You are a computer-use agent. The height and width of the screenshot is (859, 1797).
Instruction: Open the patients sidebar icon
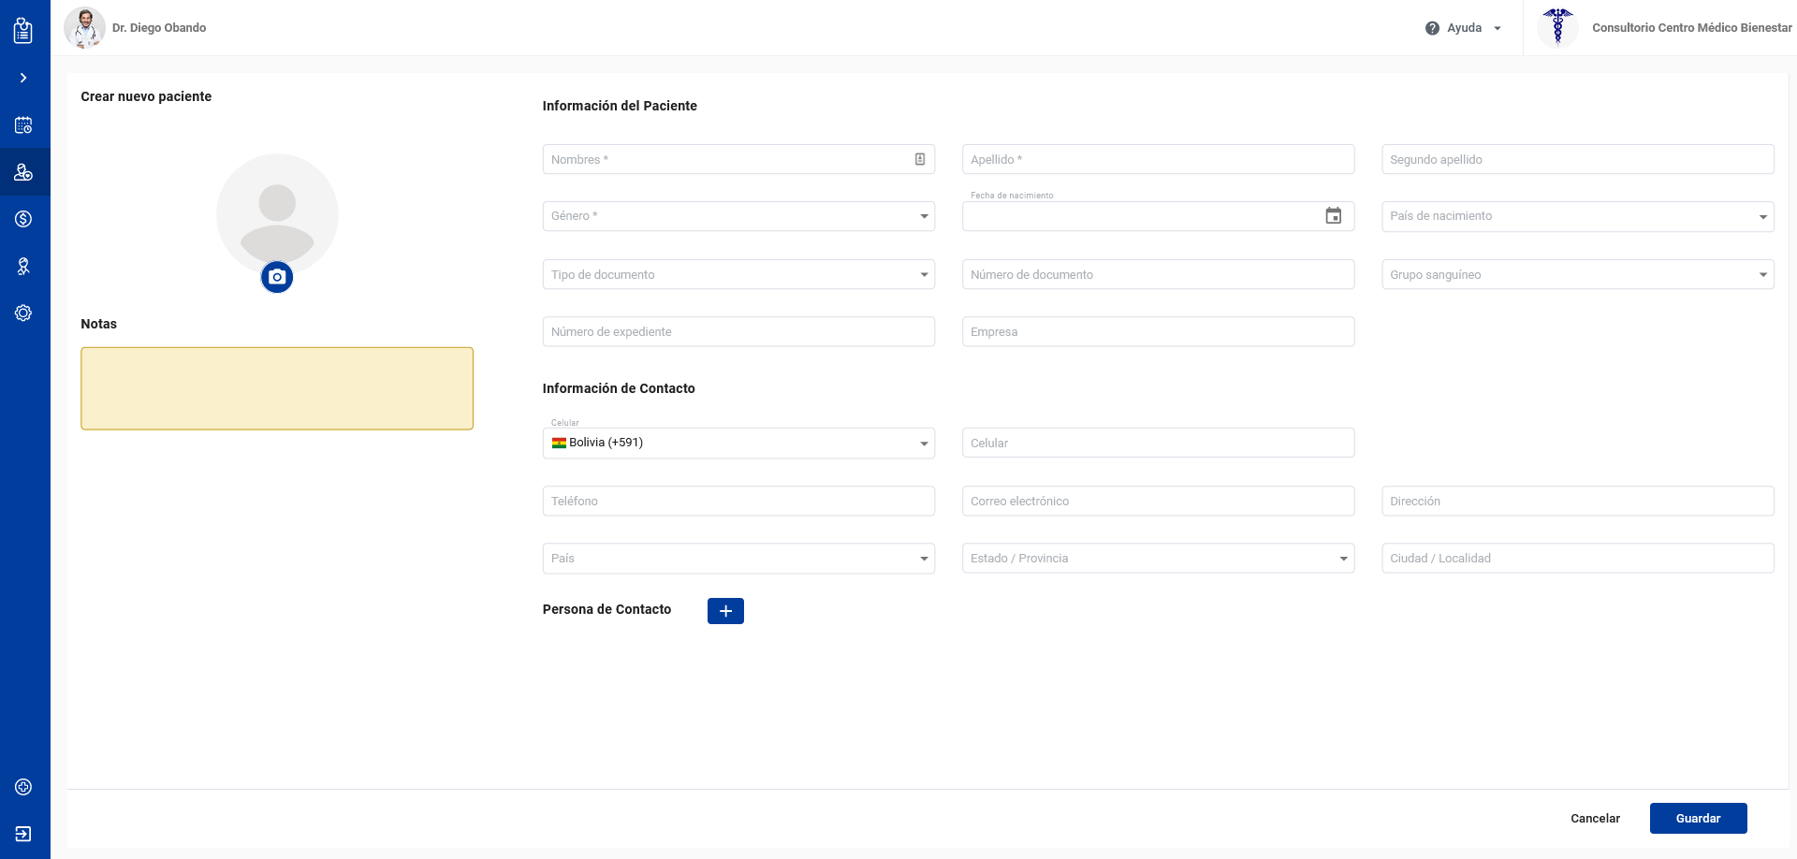(x=23, y=172)
